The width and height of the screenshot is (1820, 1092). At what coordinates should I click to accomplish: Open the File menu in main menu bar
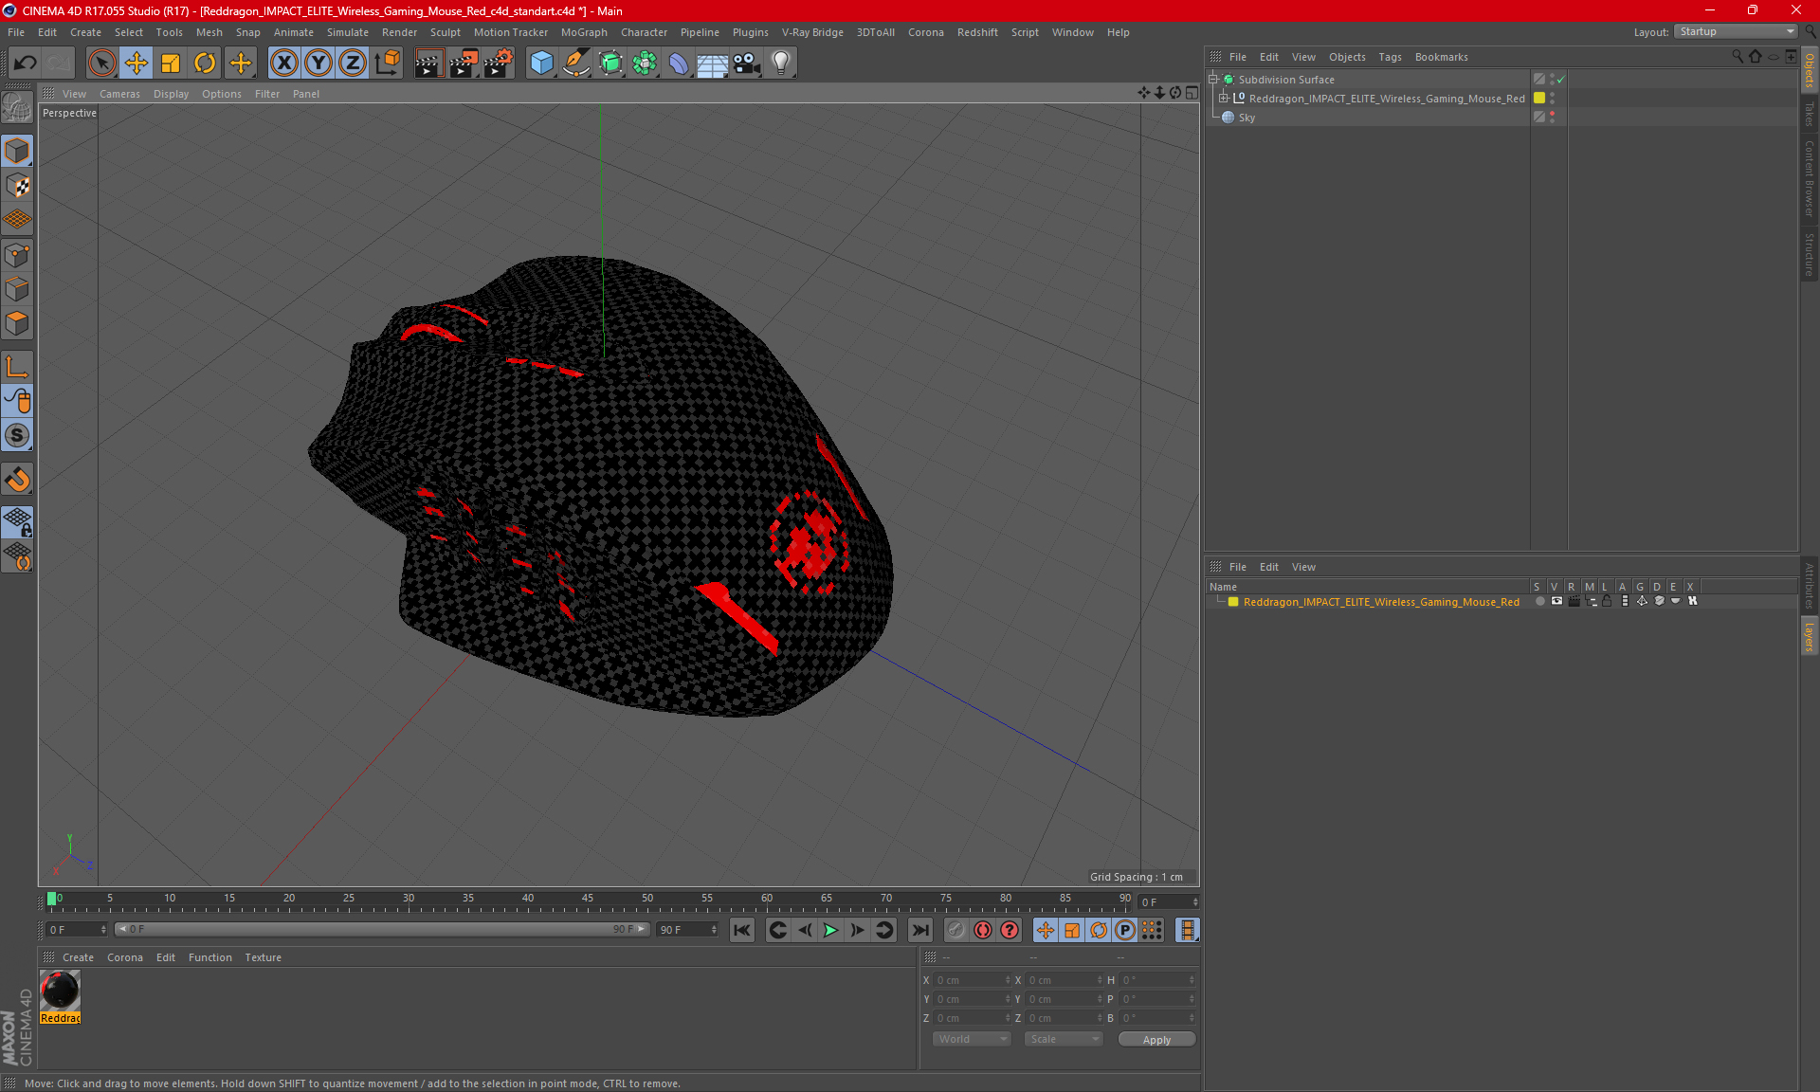tap(16, 32)
